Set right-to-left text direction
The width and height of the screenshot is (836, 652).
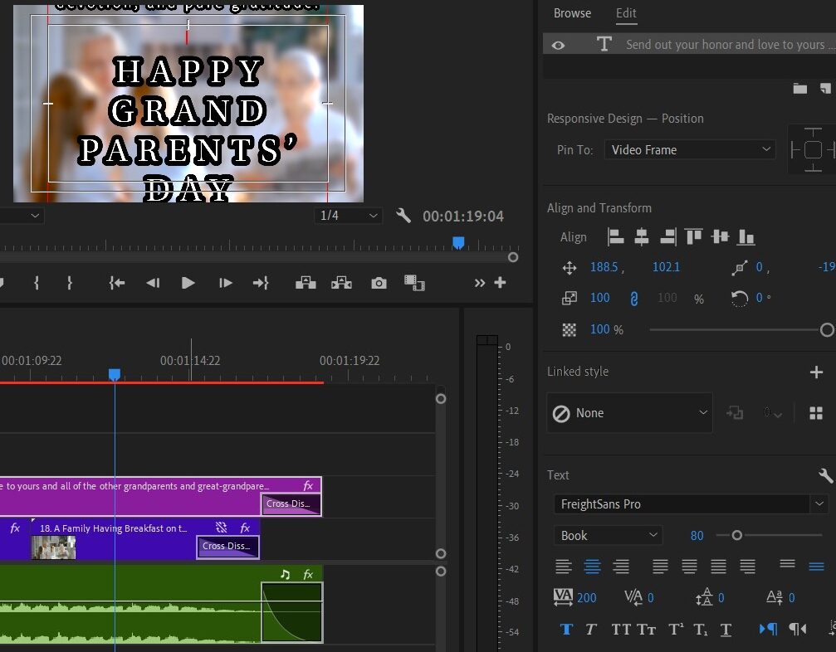click(x=797, y=629)
